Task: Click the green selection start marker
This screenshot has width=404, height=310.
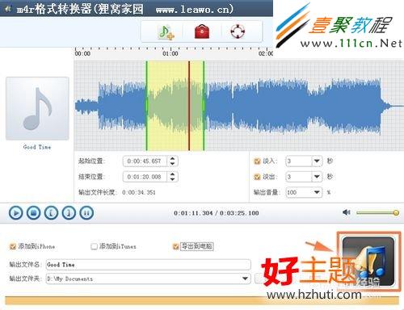Action: coord(147,106)
